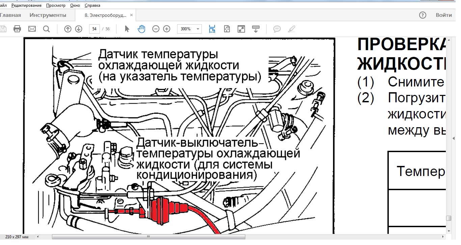Open the Help question mark icon

423,15
